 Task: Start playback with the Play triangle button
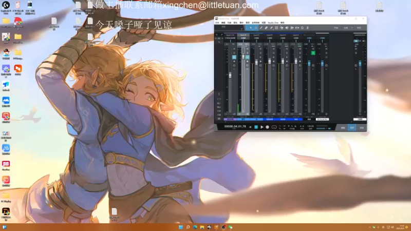262,127
